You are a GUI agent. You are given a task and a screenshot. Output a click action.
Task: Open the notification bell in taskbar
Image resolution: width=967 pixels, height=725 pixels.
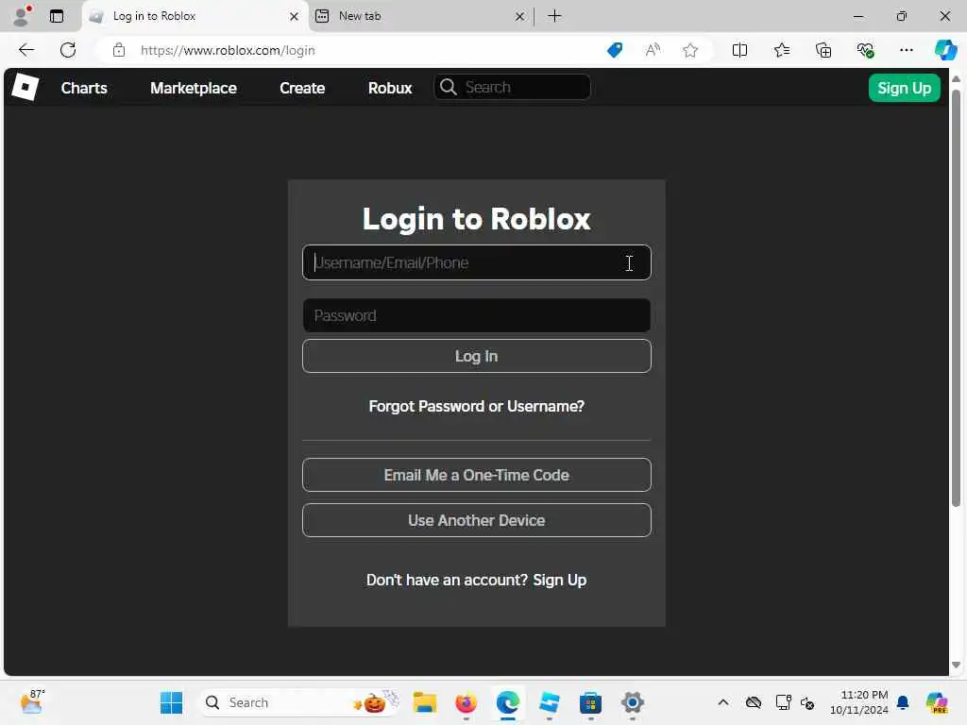(902, 702)
